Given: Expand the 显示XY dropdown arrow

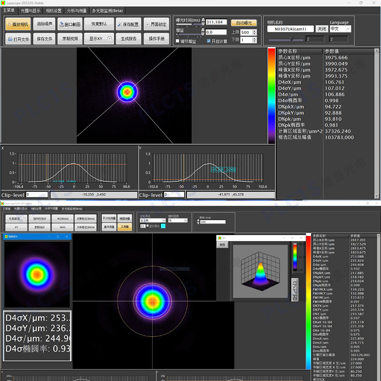Looking at the screenshot, I should [110, 39].
